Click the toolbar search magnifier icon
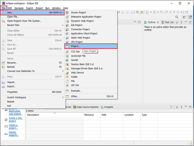 pos(177,17)
